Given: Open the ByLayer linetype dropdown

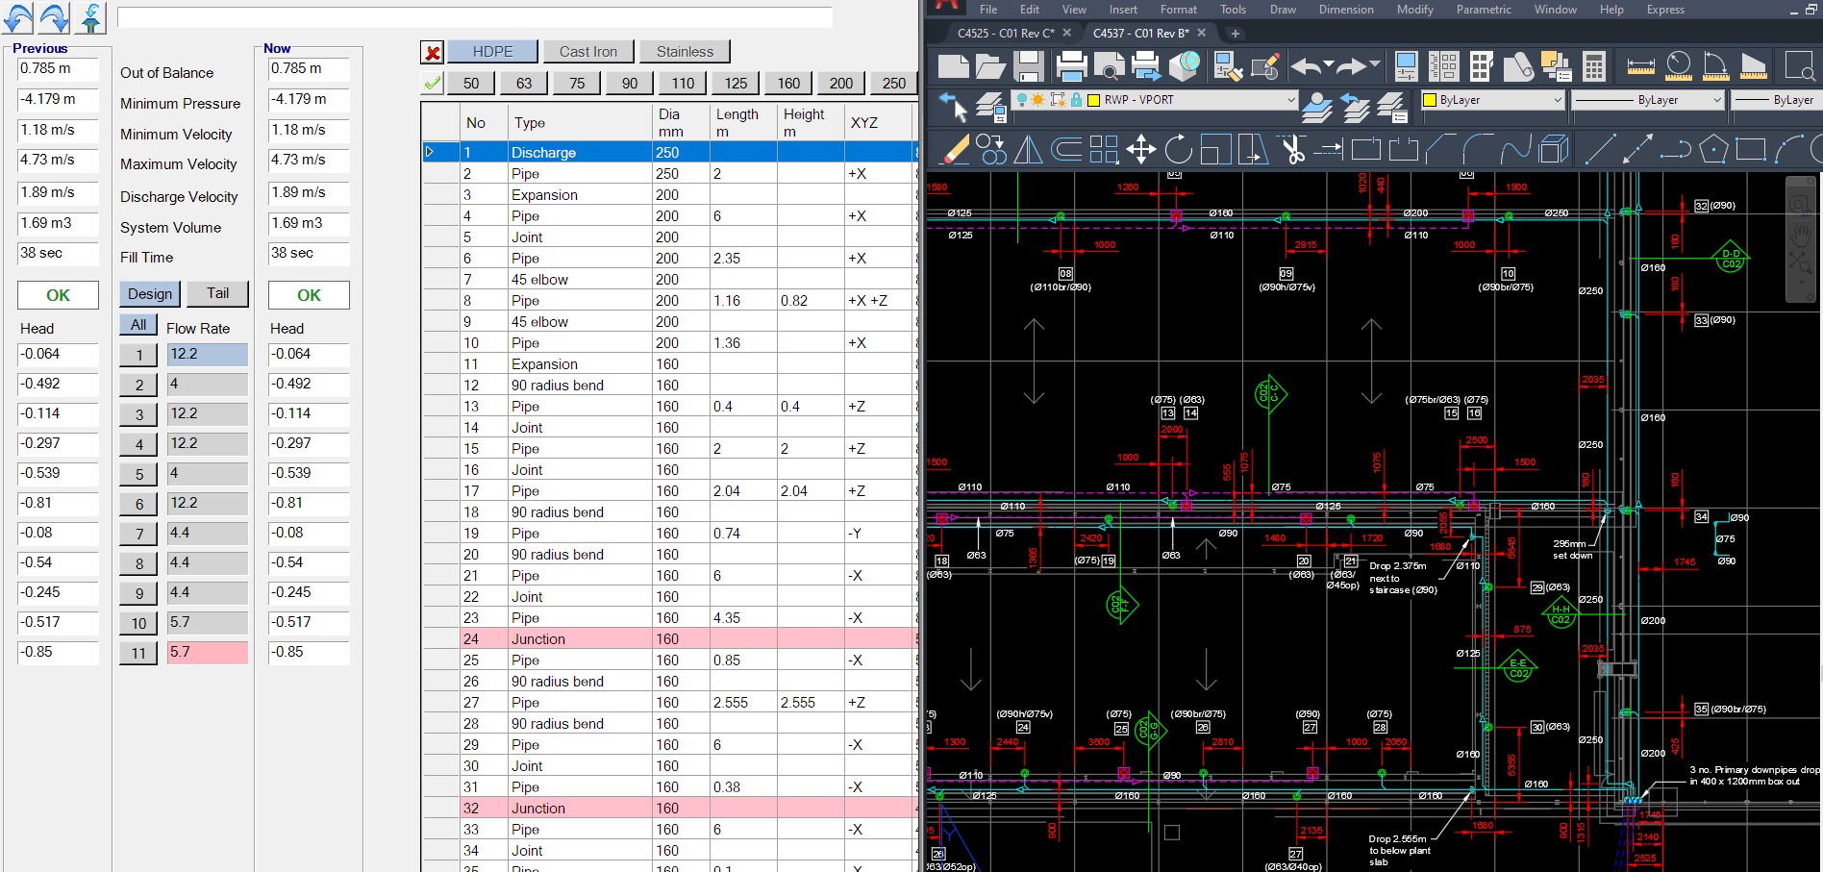Looking at the screenshot, I should tap(1716, 100).
